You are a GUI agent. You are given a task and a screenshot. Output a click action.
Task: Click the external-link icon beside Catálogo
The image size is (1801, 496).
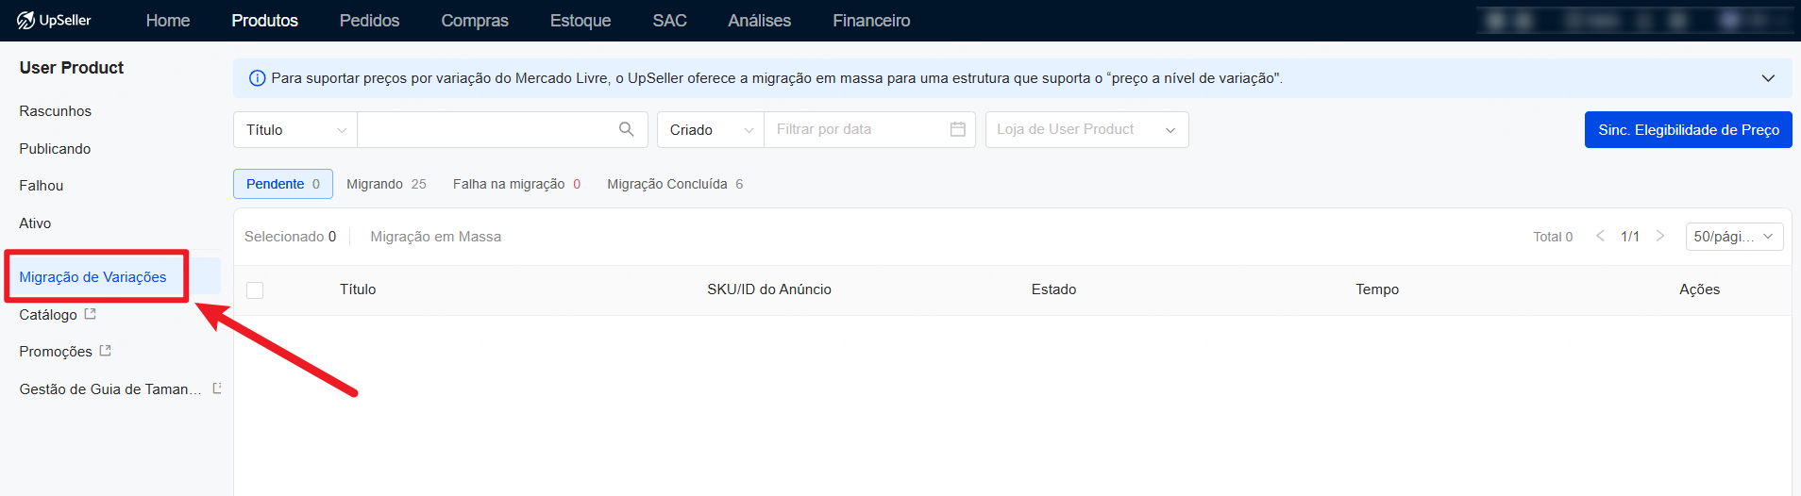[91, 314]
